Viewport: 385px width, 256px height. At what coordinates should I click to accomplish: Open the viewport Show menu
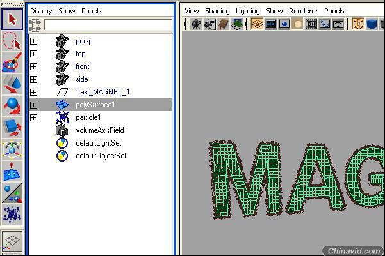pos(274,11)
